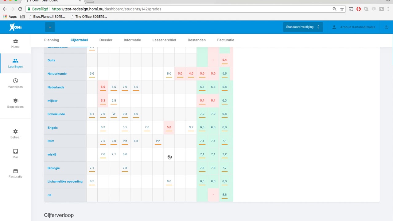The image size is (393, 221).
Task: Click the browser back arrow
Action: pyautogui.click(x=5, y=9)
